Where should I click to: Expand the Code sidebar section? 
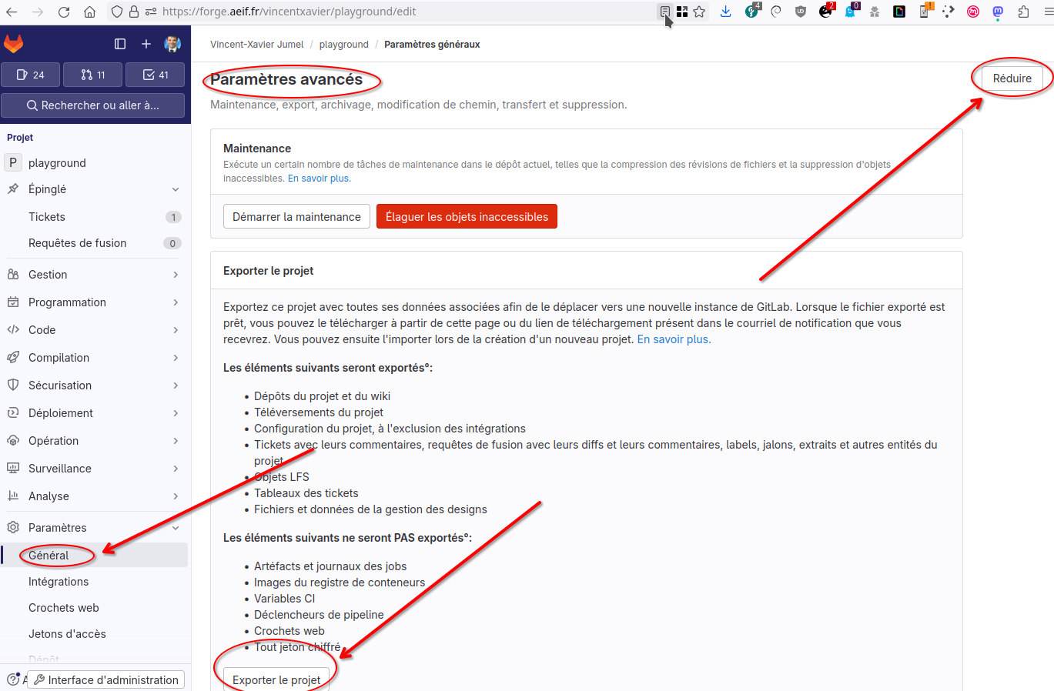click(x=94, y=330)
